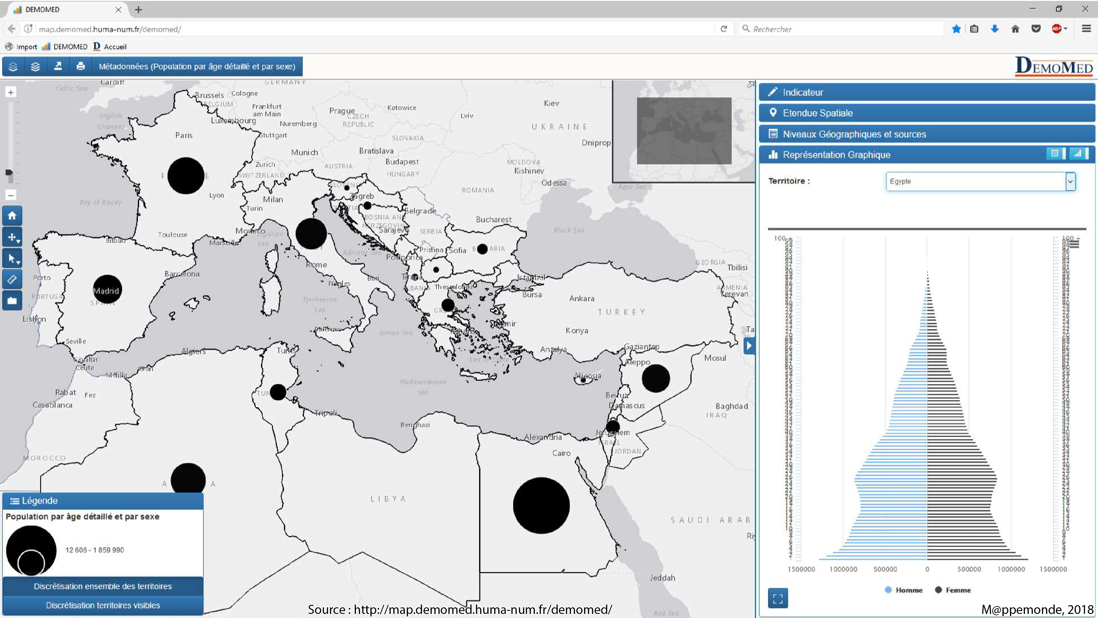1098x618 pixels.
Task: Click the export/download map icon
Action: (58, 66)
